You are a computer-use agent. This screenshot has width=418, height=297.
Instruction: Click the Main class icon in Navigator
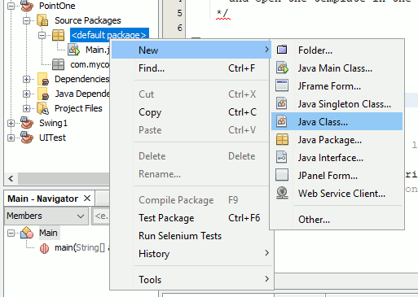[x=27, y=233]
